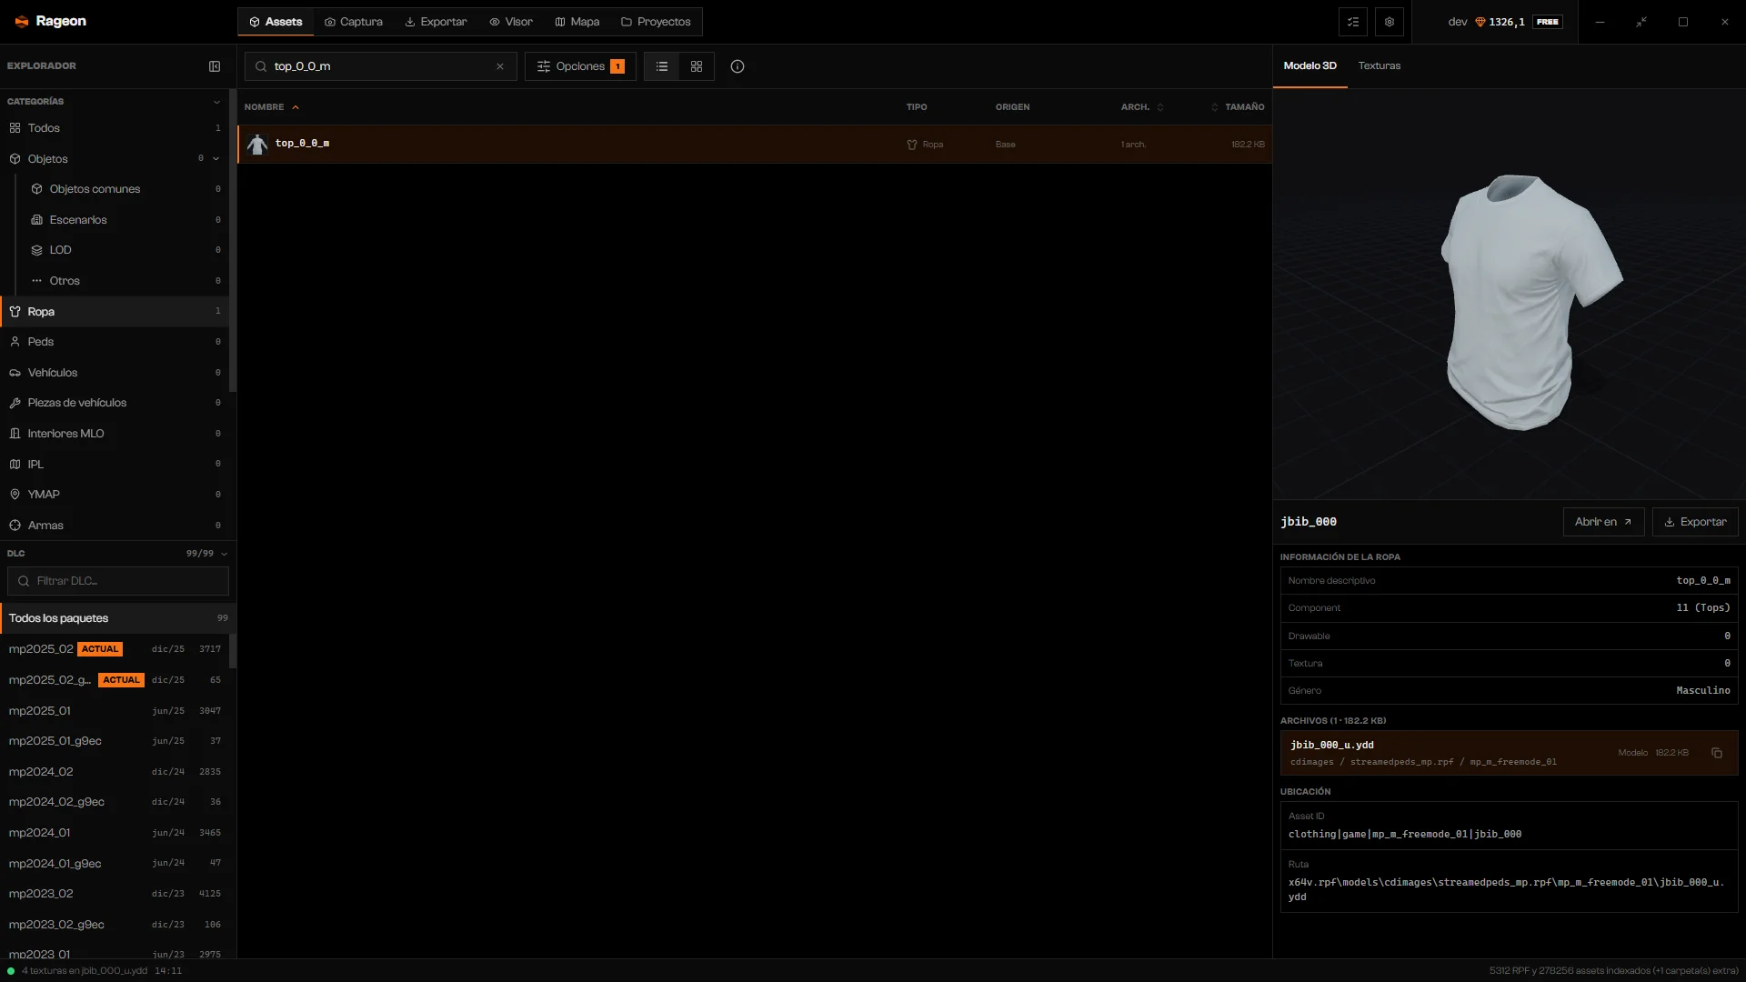This screenshot has width=1746, height=982.
Task: Collapse the Objetos tree chevron
Action: tap(216, 159)
